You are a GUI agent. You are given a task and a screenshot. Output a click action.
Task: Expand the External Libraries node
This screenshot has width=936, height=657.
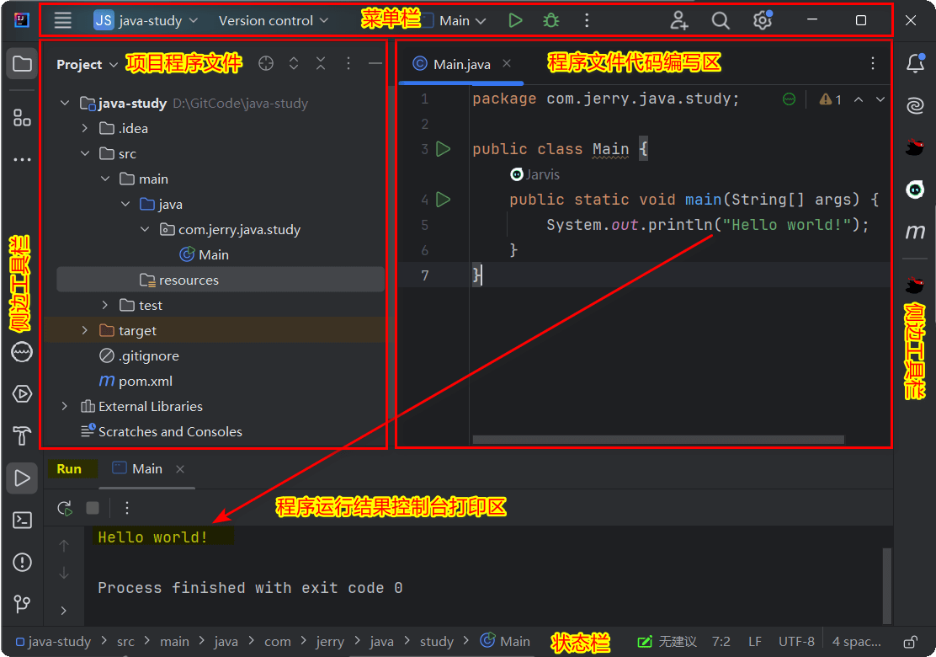(x=65, y=406)
